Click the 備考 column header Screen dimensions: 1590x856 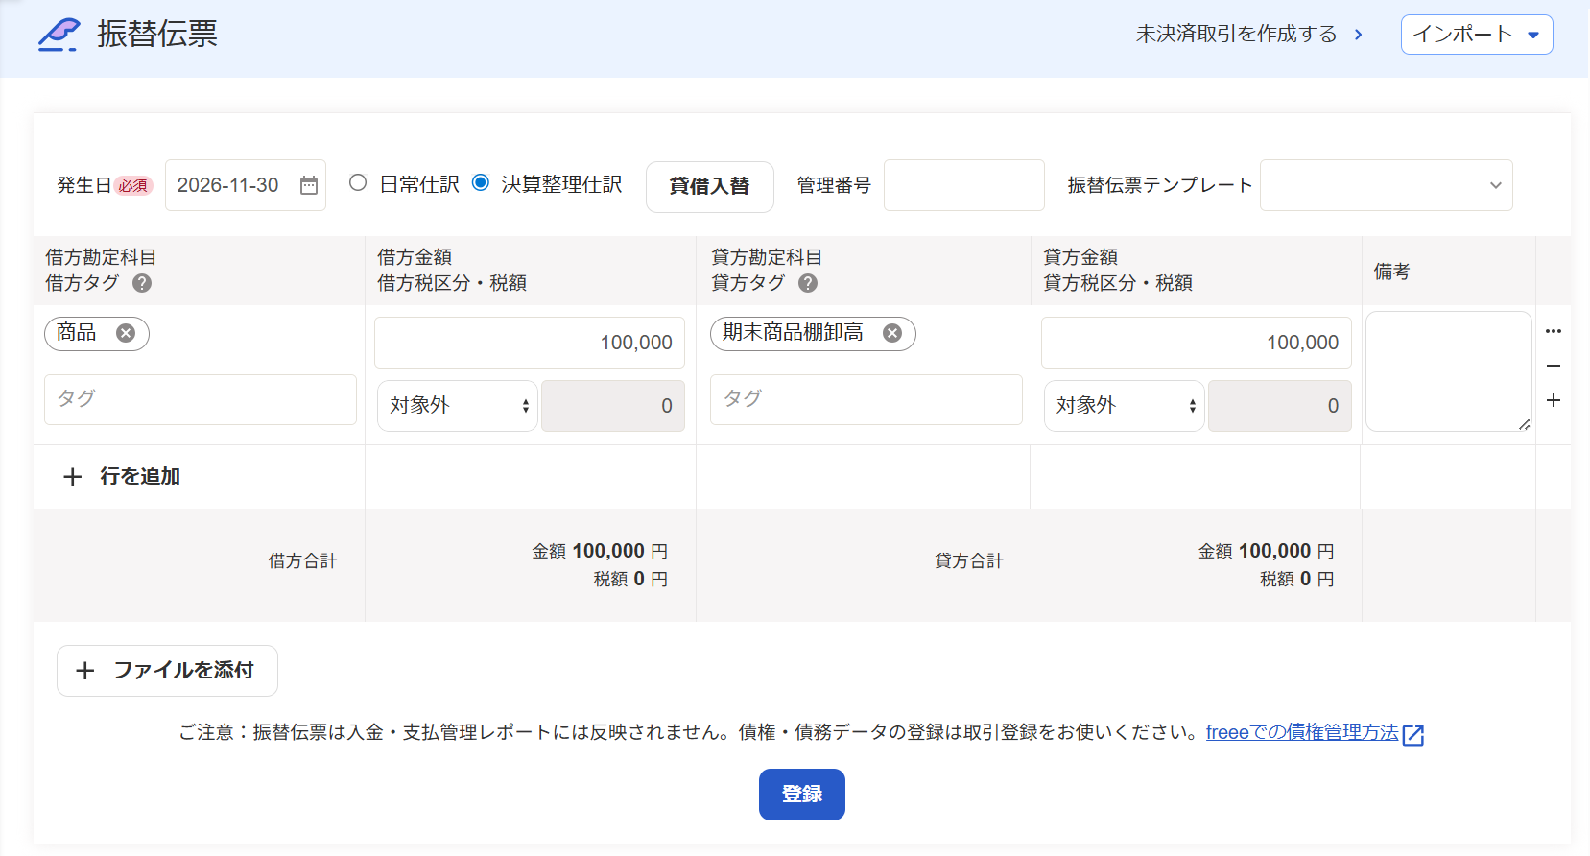point(1391,272)
